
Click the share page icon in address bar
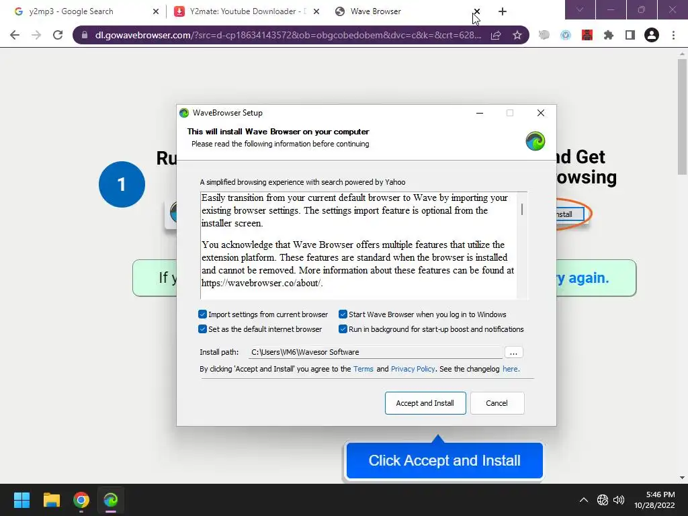tap(496, 35)
